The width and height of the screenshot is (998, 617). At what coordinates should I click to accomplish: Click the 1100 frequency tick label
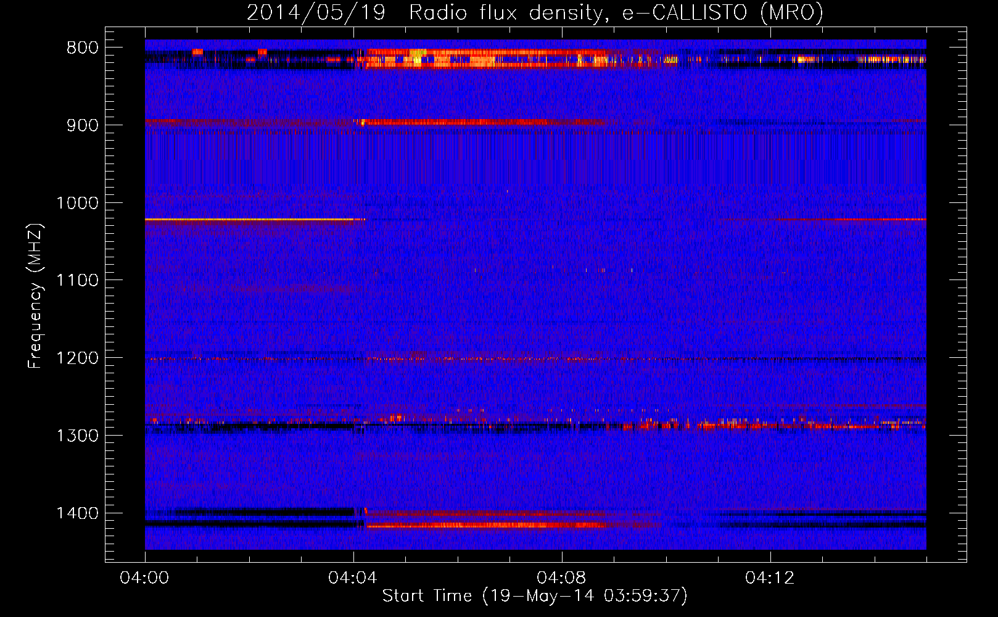(x=77, y=281)
